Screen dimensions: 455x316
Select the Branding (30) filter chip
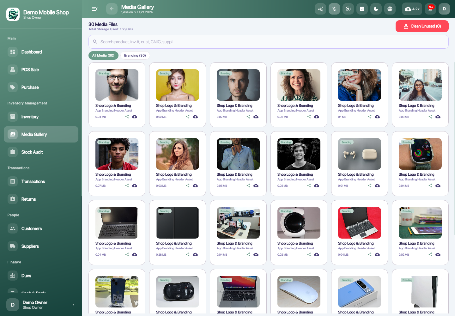click(x=135, y=55)
